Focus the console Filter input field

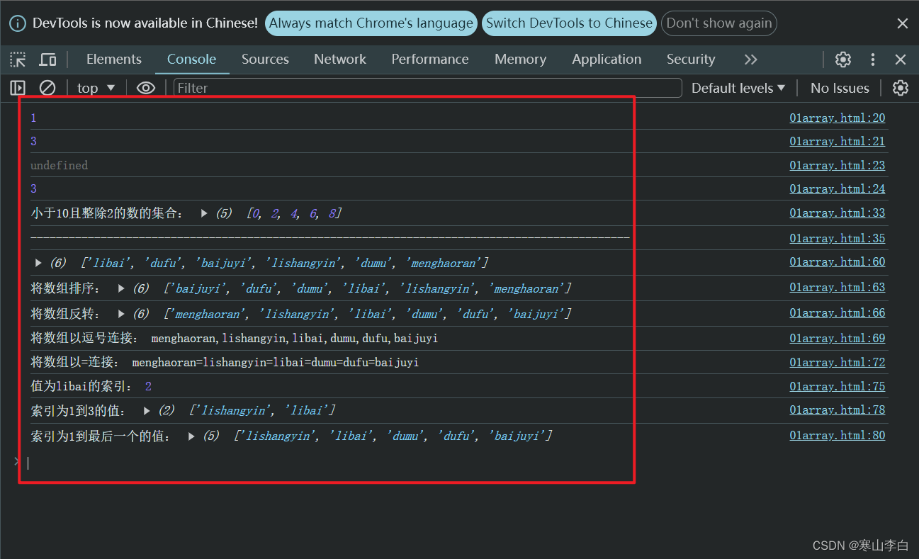tap(427, 88)
